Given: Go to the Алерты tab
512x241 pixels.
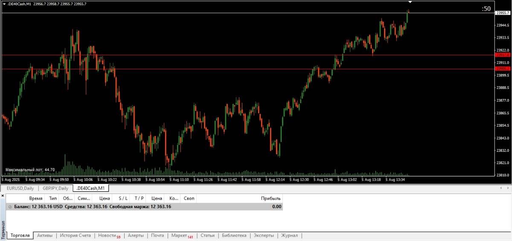Looking at the screenshot, I should click(136, 235).
